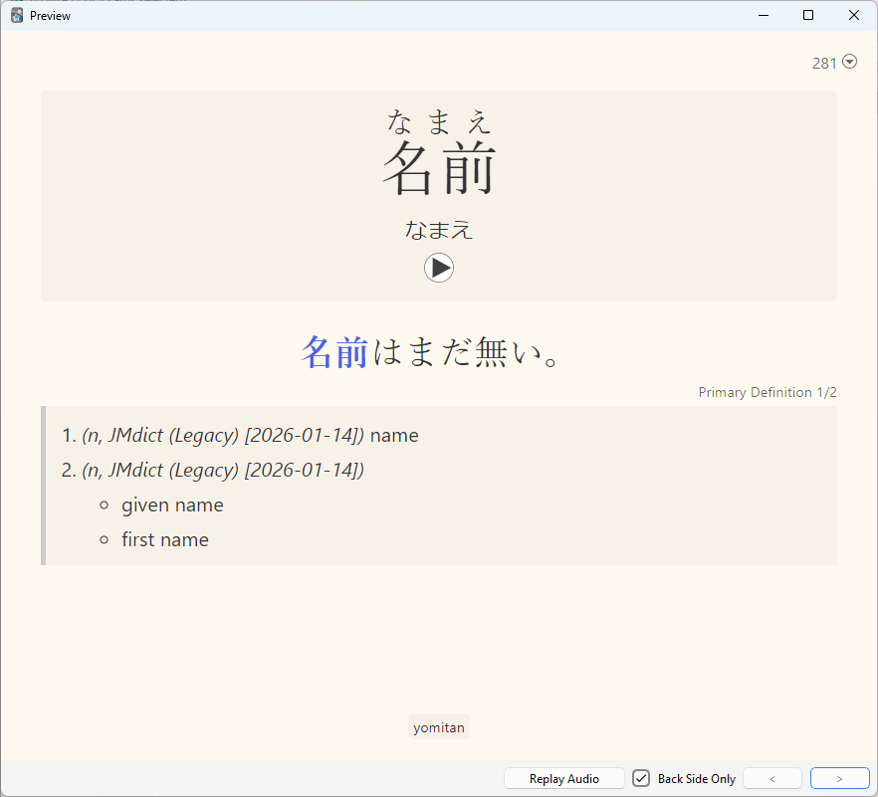Play the audio for 名前
Viewport: 878px width, 797px height.
point(439,268)
